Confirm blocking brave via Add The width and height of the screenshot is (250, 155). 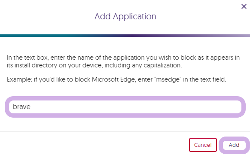click(234, 145)
